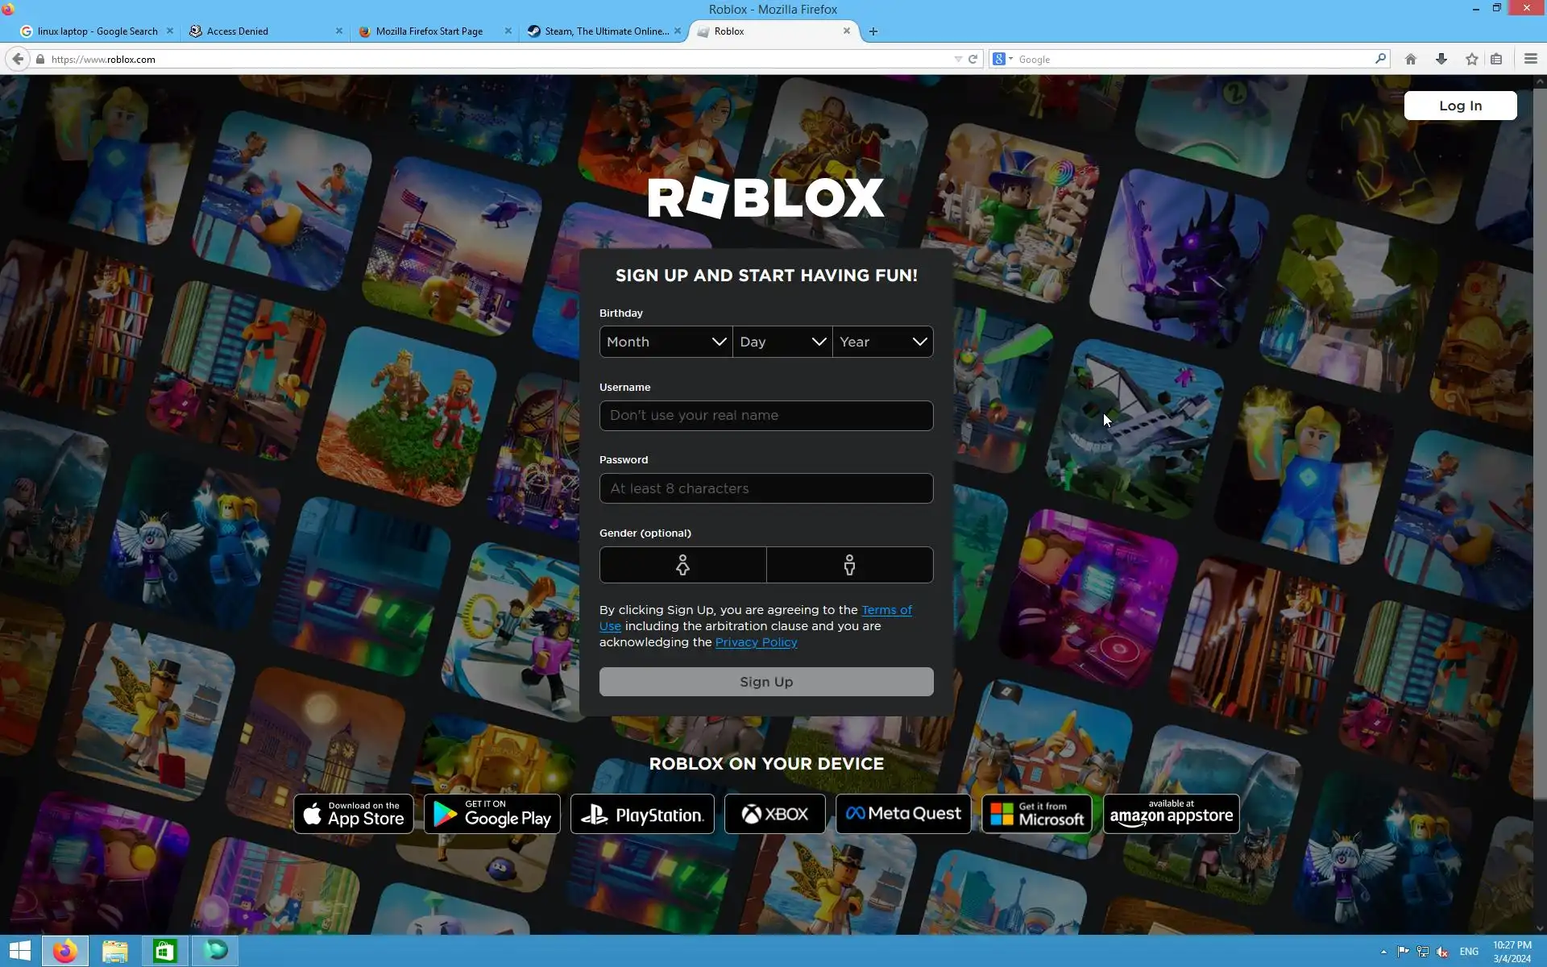Expand the birthday Day dropdown
This screenshot has height=967, width=1547.
click(782, 342)
